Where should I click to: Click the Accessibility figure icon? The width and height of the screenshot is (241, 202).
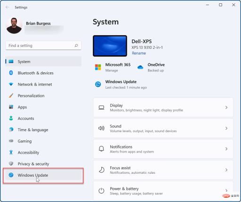pyautogui.click(x=11, y=152)
